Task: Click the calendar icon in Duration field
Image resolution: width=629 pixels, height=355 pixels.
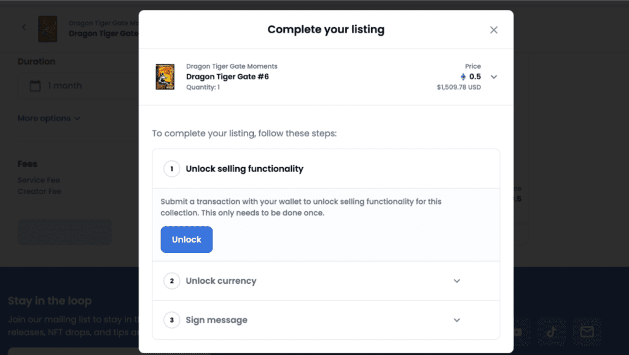Action: tap(36, 85)
